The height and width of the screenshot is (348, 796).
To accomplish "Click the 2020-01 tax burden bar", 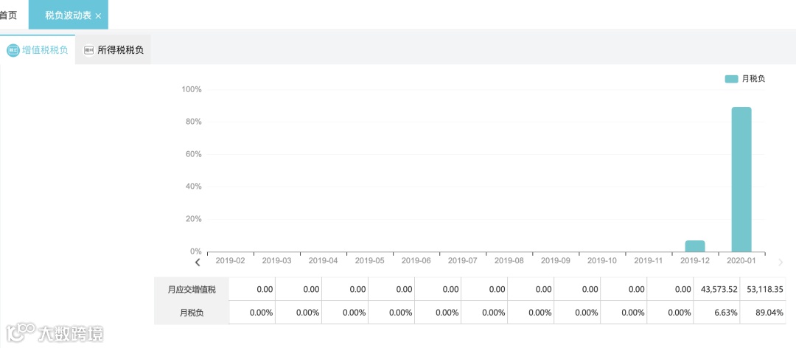I will (741, 179).
